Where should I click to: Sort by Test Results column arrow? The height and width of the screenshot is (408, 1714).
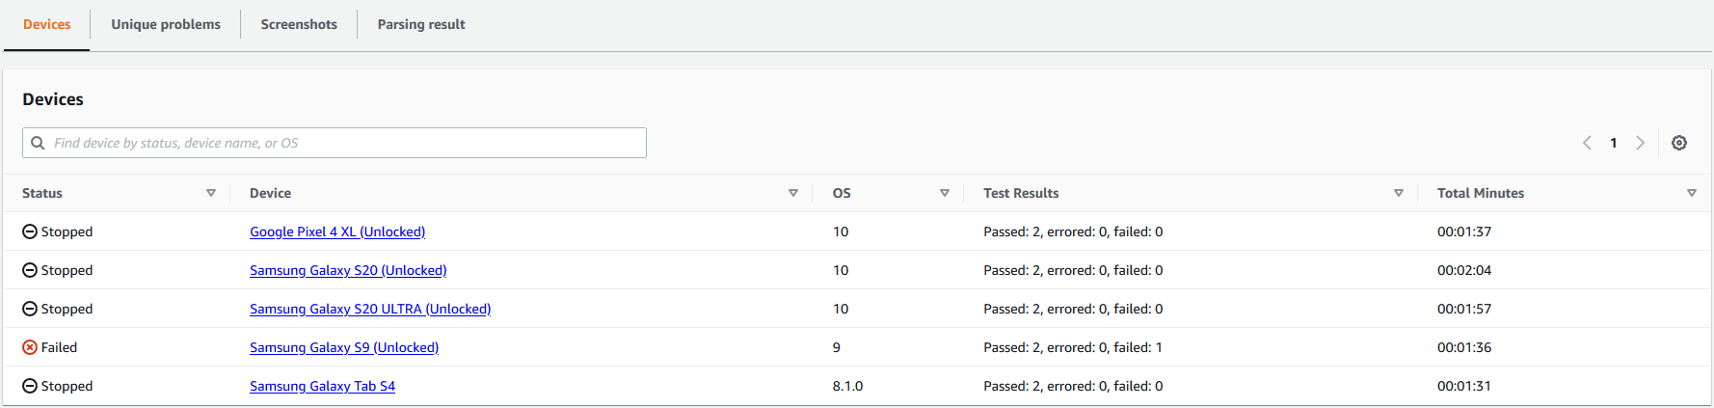pos(1399,193)
